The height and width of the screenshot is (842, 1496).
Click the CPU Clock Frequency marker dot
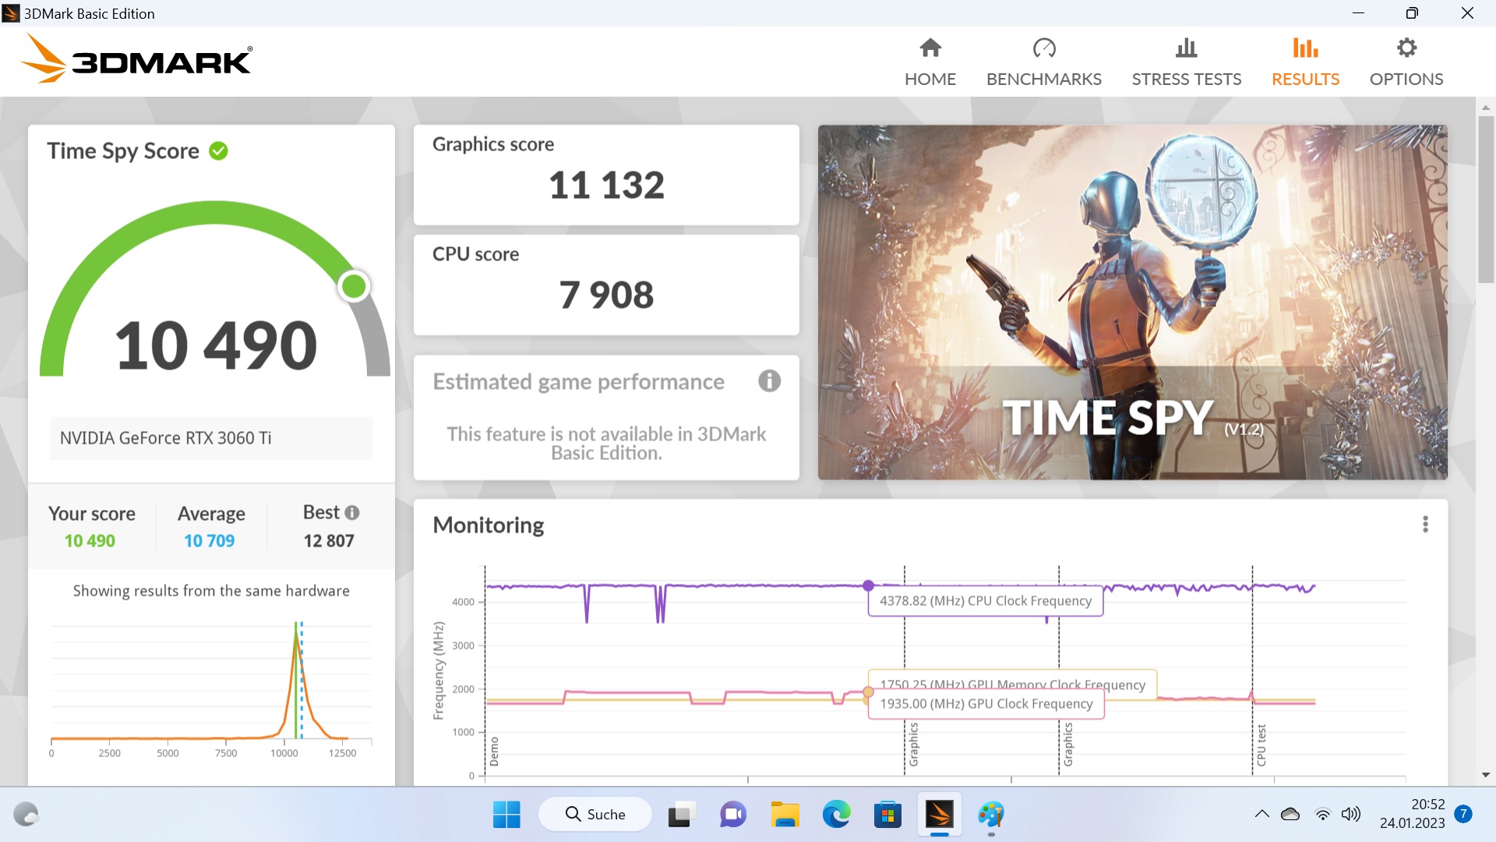point(868,586)
